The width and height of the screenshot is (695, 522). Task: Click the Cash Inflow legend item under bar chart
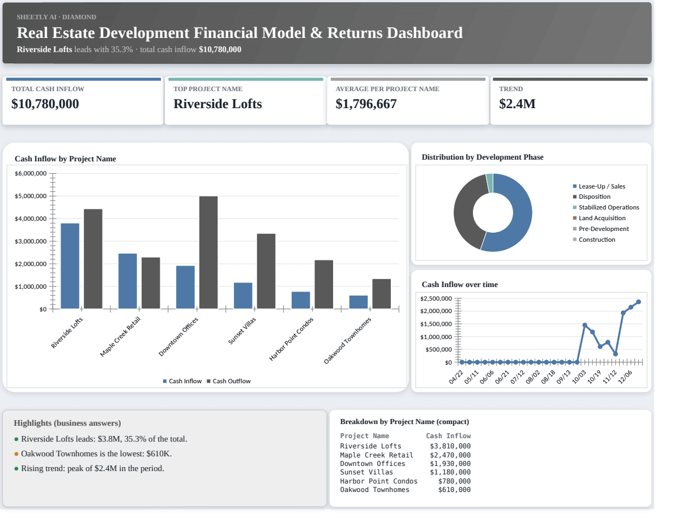click(182, 381)
